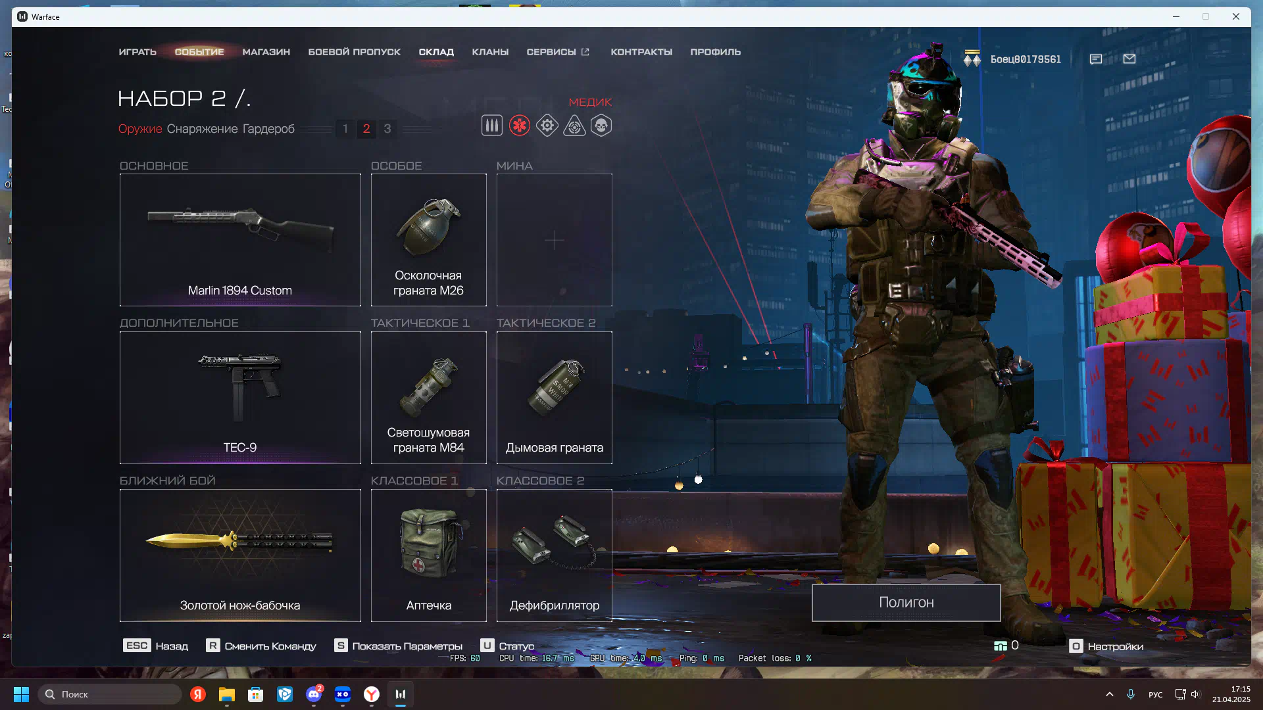This screenshot has height=710, width=1263.
Task: Switch to the Снаряжение tab
Action: [202, 129]
